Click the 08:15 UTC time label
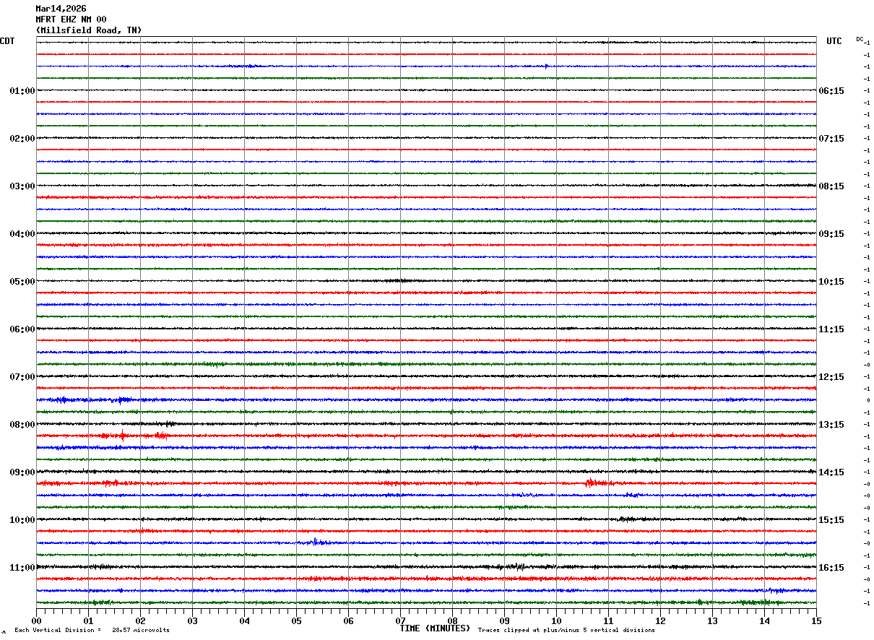The height and width of the screenshot is (640, 874). [831, 186]
